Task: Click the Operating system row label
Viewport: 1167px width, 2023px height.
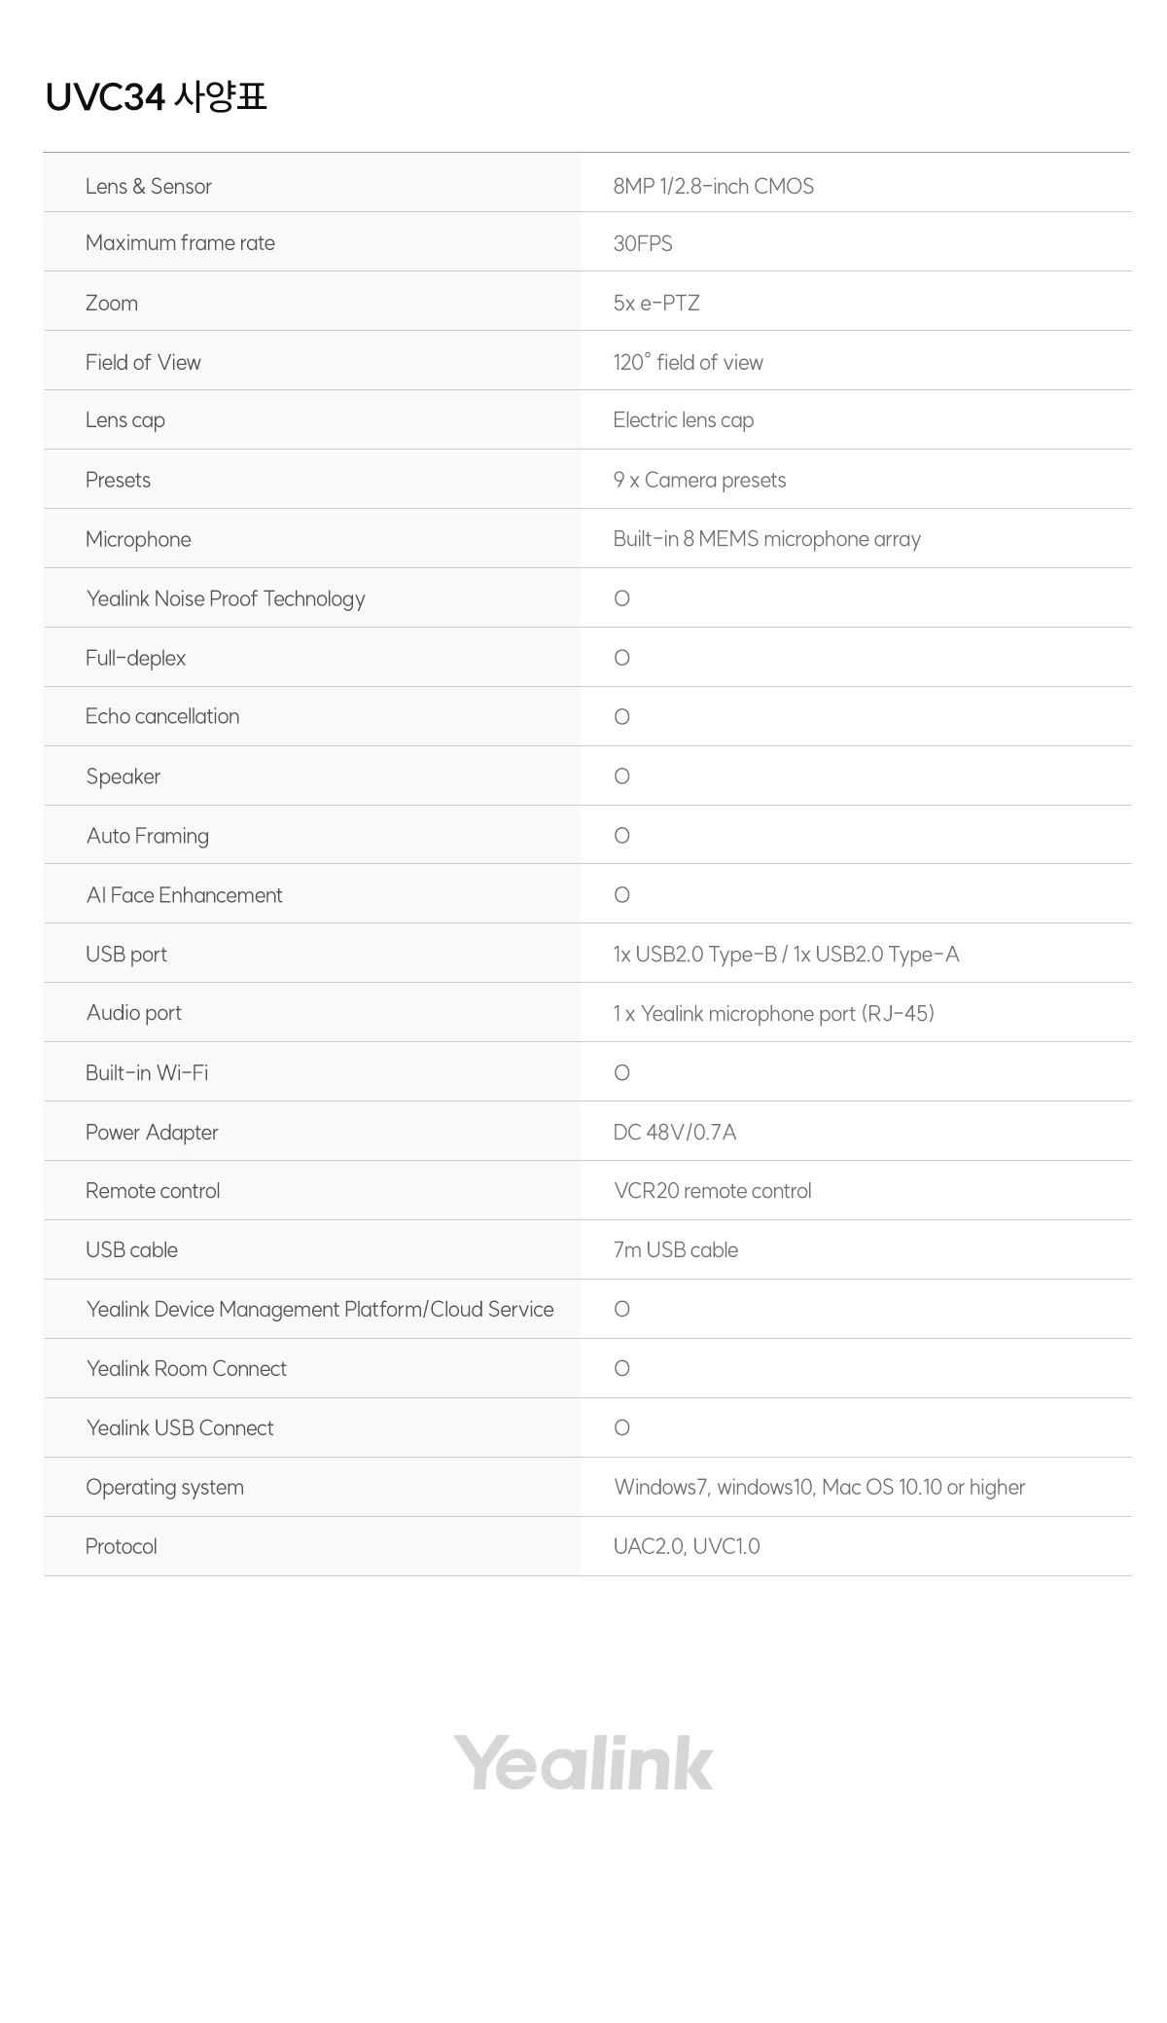Action: point(164,1488)
